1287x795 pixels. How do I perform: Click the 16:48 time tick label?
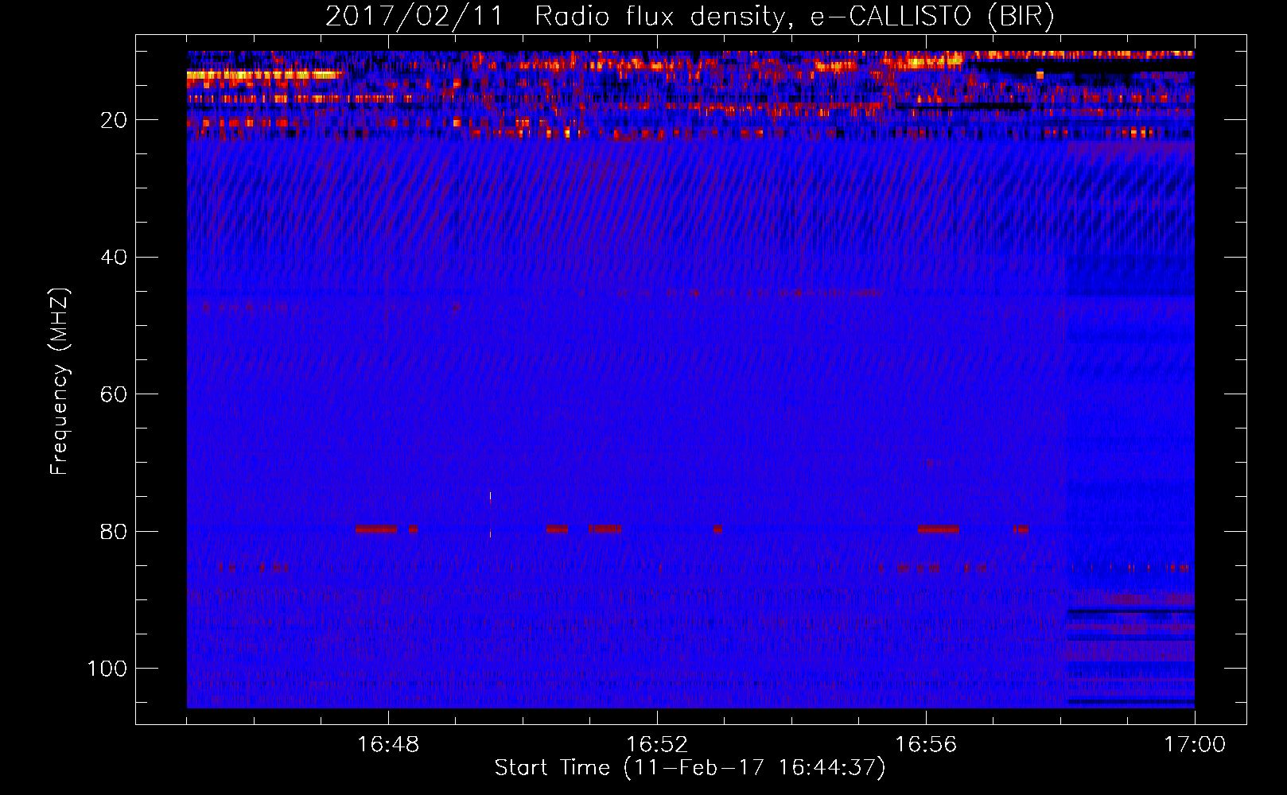[x=388, y=744]
